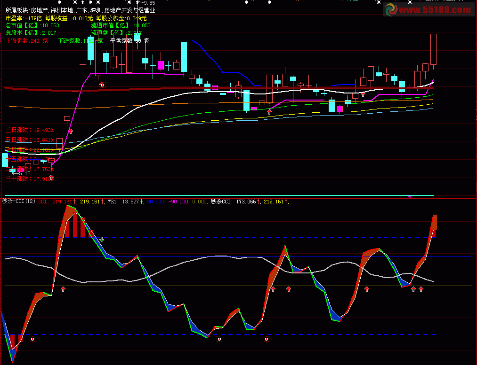Click the 55188 swirl logo icon

390,10
